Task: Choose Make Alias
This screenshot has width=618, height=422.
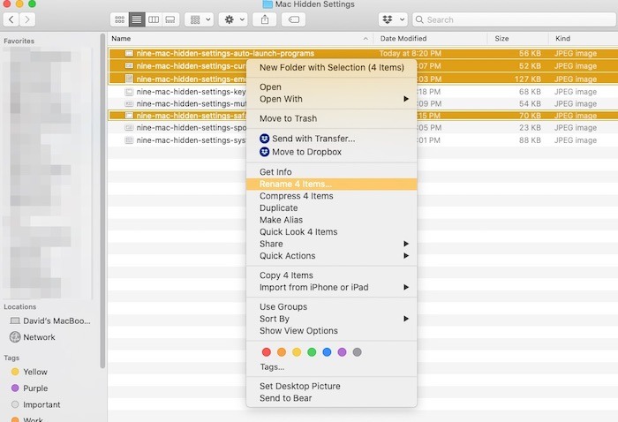Action: 331,220
